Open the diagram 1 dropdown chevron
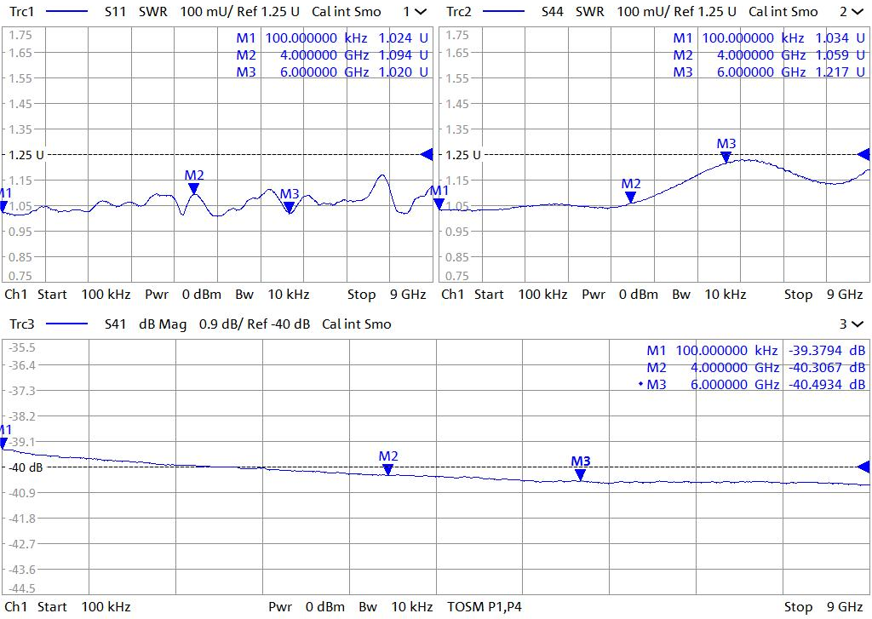Viewport: 872px width, 619px height. [x=420, y=12]
